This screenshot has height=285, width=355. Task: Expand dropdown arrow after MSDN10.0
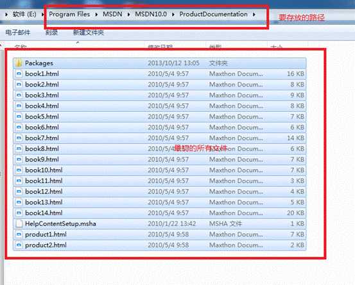coord(173,15)
